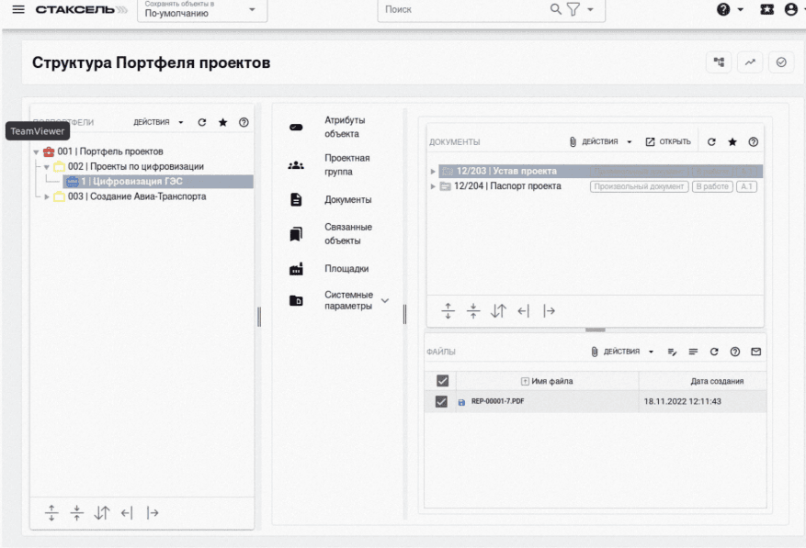Click the trend chart icon in header
The height and width of the screenshot is (548, 806).
click(750, 62)
